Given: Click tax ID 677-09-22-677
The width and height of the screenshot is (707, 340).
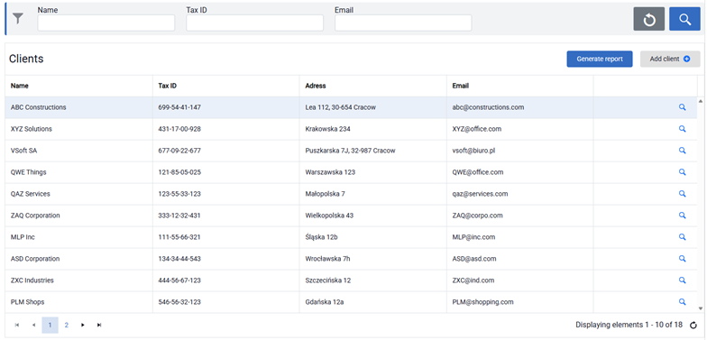Looking at the screenshot, I should (179, 151).
